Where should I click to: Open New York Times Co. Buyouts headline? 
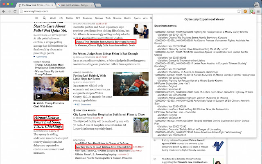(103, 150)
